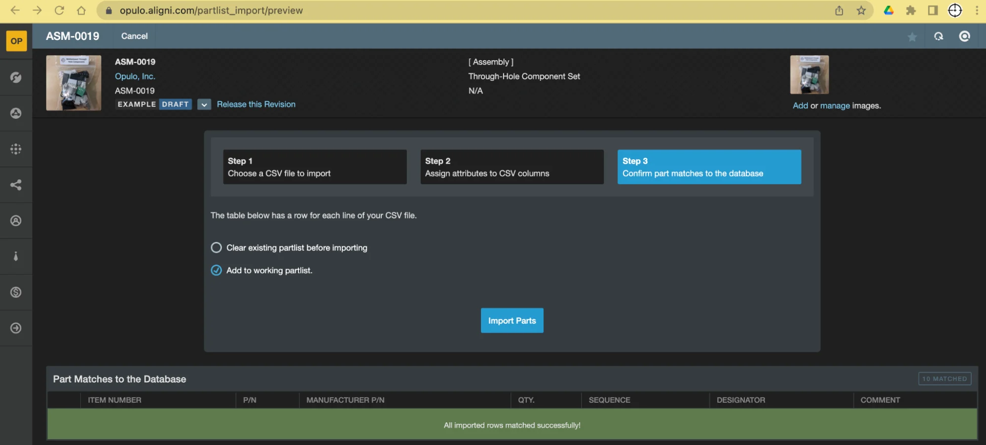
Task: Go to Step 1 Choose a CSV file
Action: [x=315, y=167]
